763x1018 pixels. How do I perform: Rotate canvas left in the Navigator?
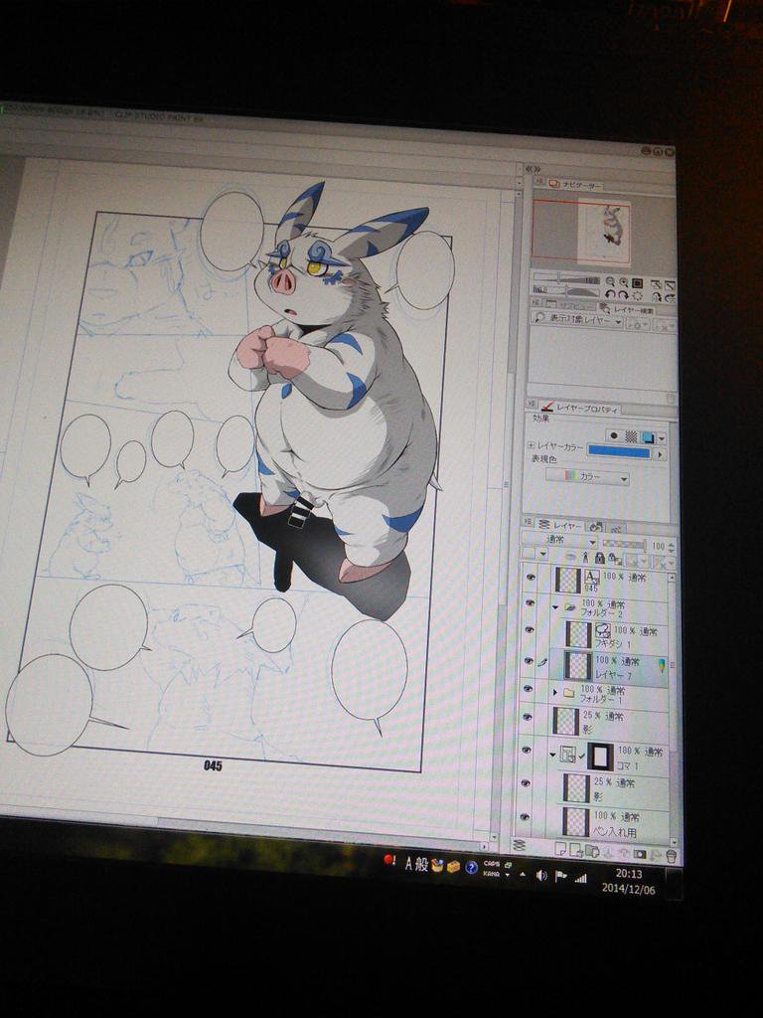610,295
